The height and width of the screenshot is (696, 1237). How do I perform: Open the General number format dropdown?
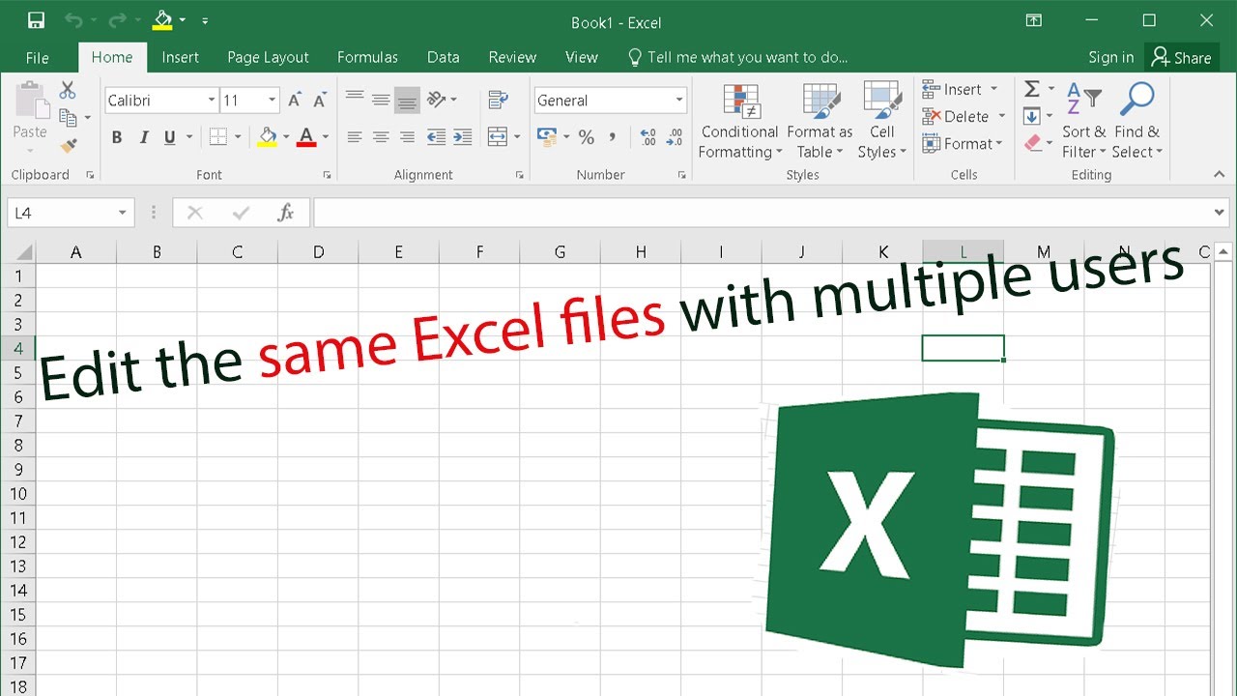[x=679, y=101]
